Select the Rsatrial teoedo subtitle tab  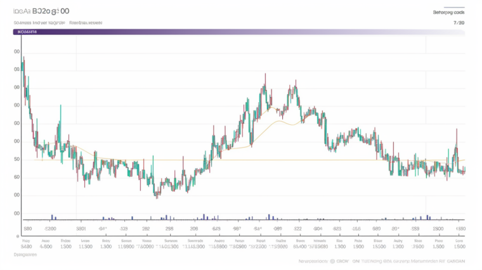[x=86, y=22]
